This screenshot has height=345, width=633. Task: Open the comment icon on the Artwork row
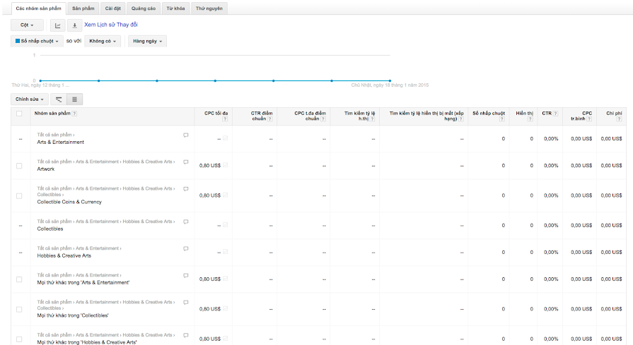(x=186, y=162)
